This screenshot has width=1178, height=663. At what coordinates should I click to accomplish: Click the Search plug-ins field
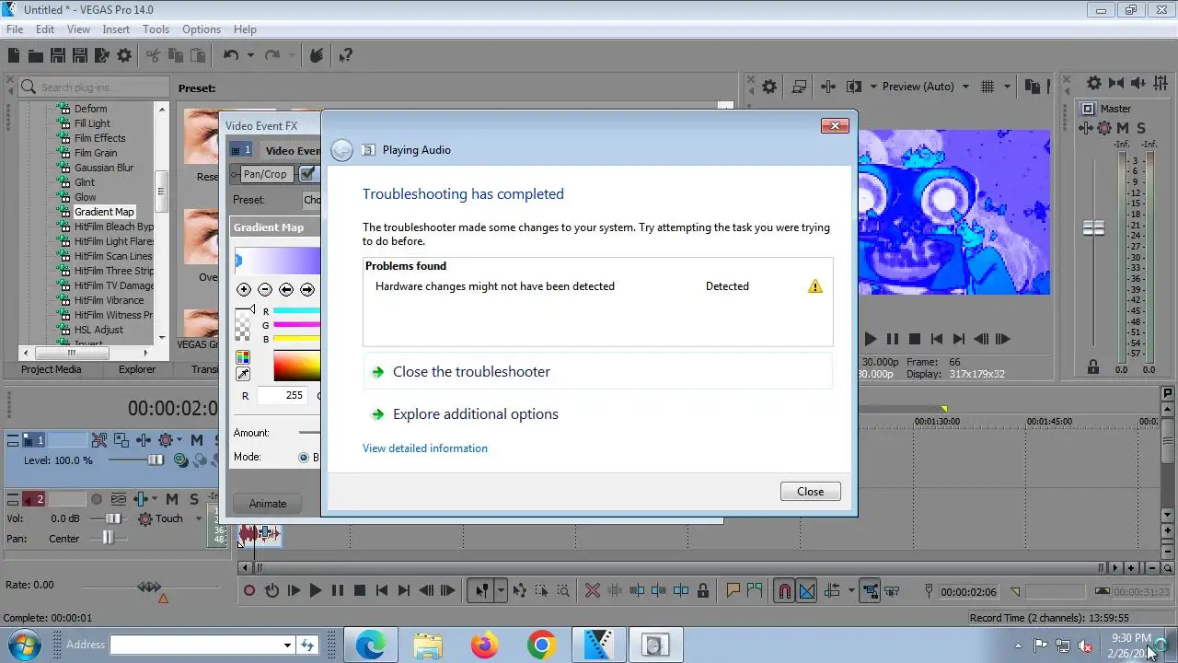[93, 87]
